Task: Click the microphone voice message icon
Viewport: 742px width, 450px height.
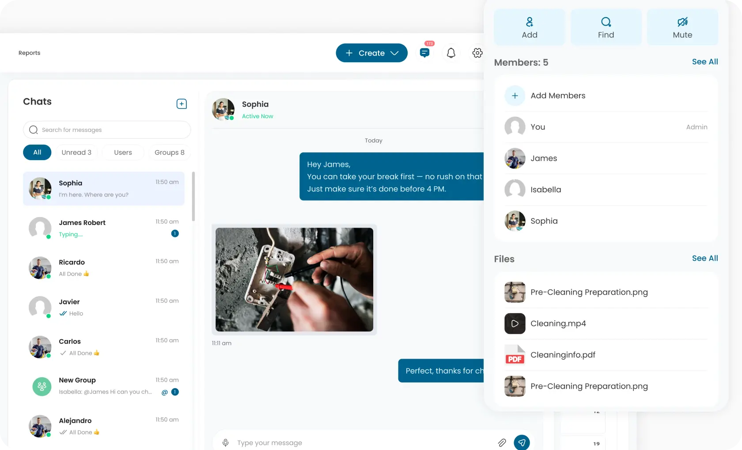Action: click(226, 442)
